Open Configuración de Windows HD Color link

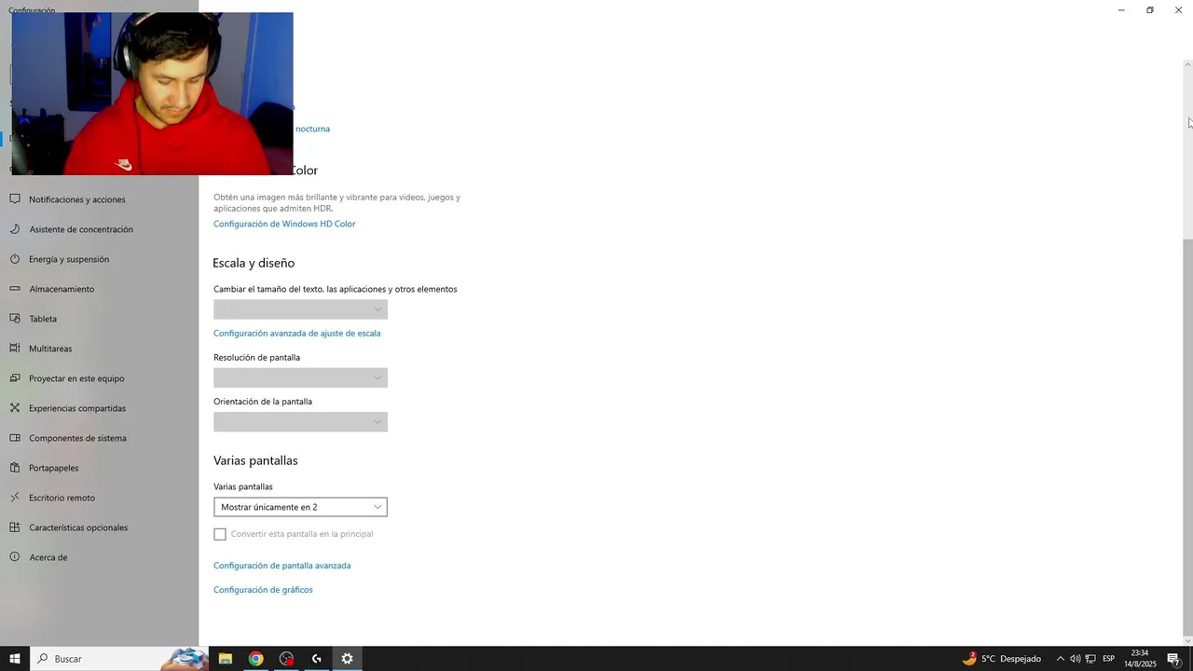point(284,224)
